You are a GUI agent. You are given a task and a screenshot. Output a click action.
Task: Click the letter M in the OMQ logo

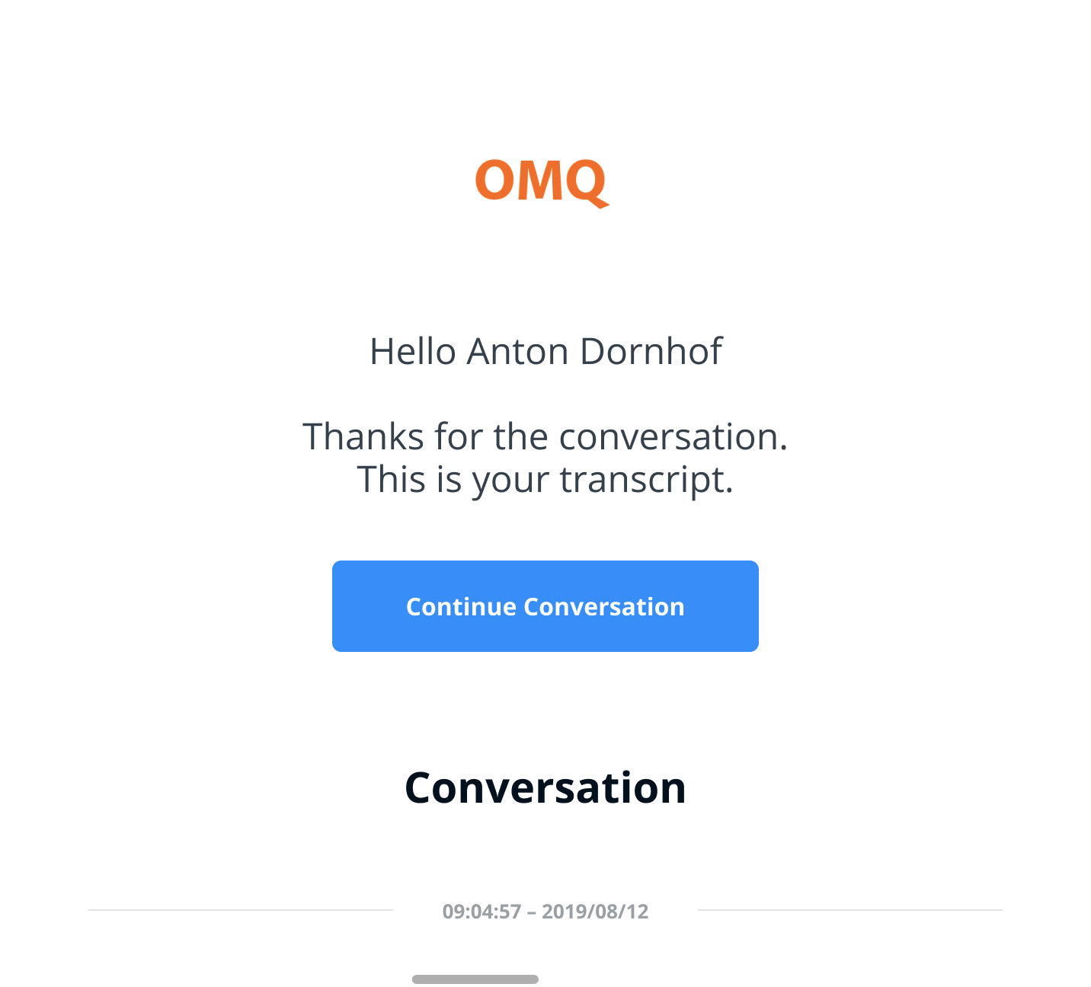click(x=542, y=180)
